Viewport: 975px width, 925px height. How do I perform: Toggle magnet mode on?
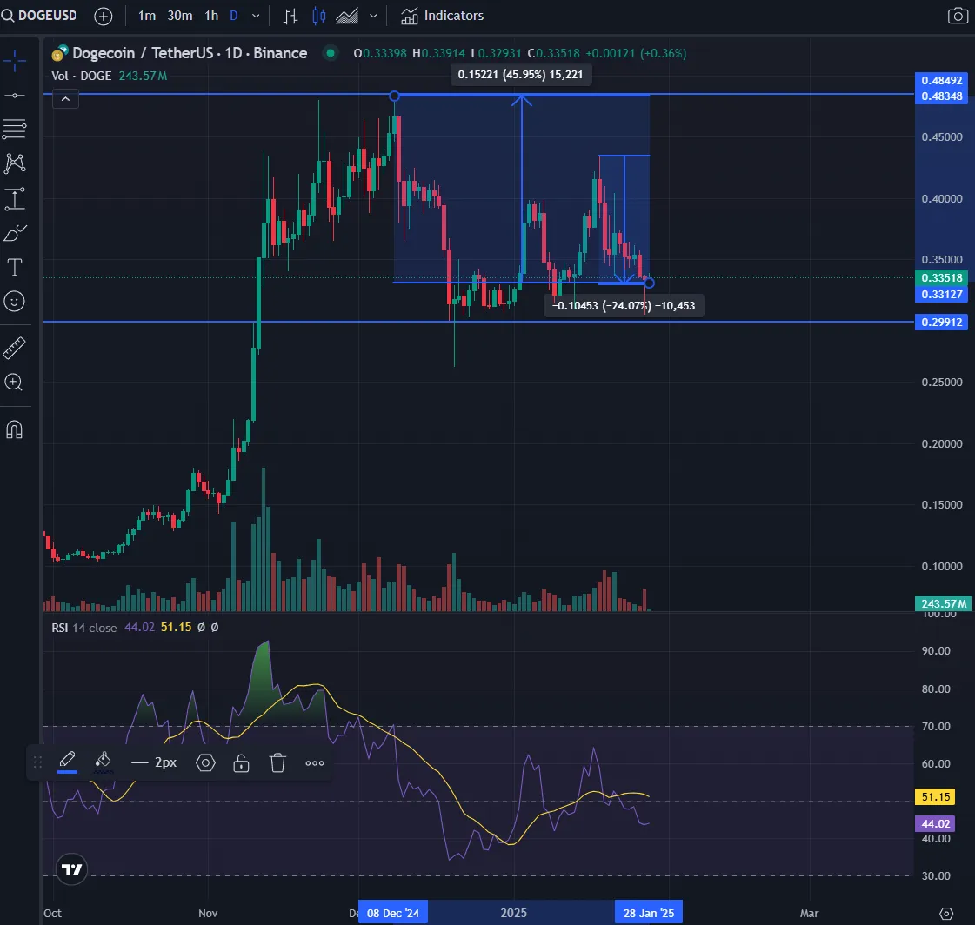tap(15, 429)
